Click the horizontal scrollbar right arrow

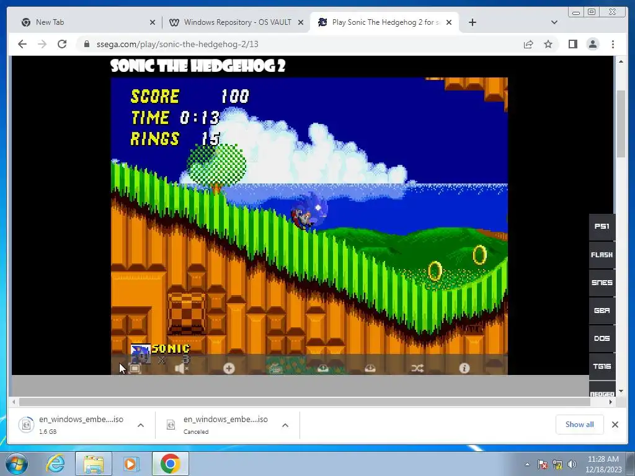(x=611, y=402)
